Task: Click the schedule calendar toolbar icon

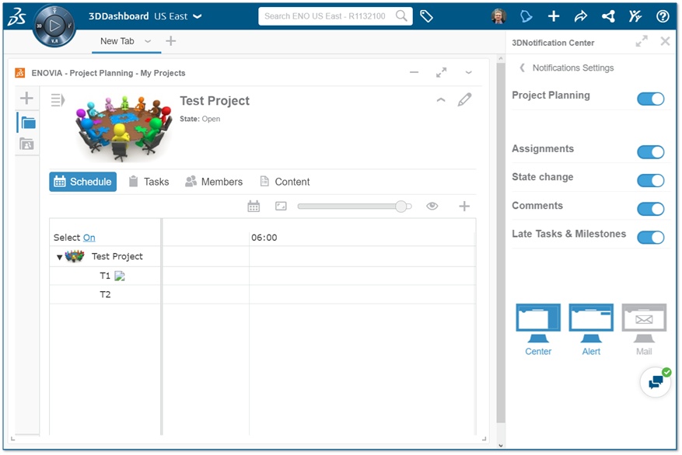Action: tap(254, 207)
